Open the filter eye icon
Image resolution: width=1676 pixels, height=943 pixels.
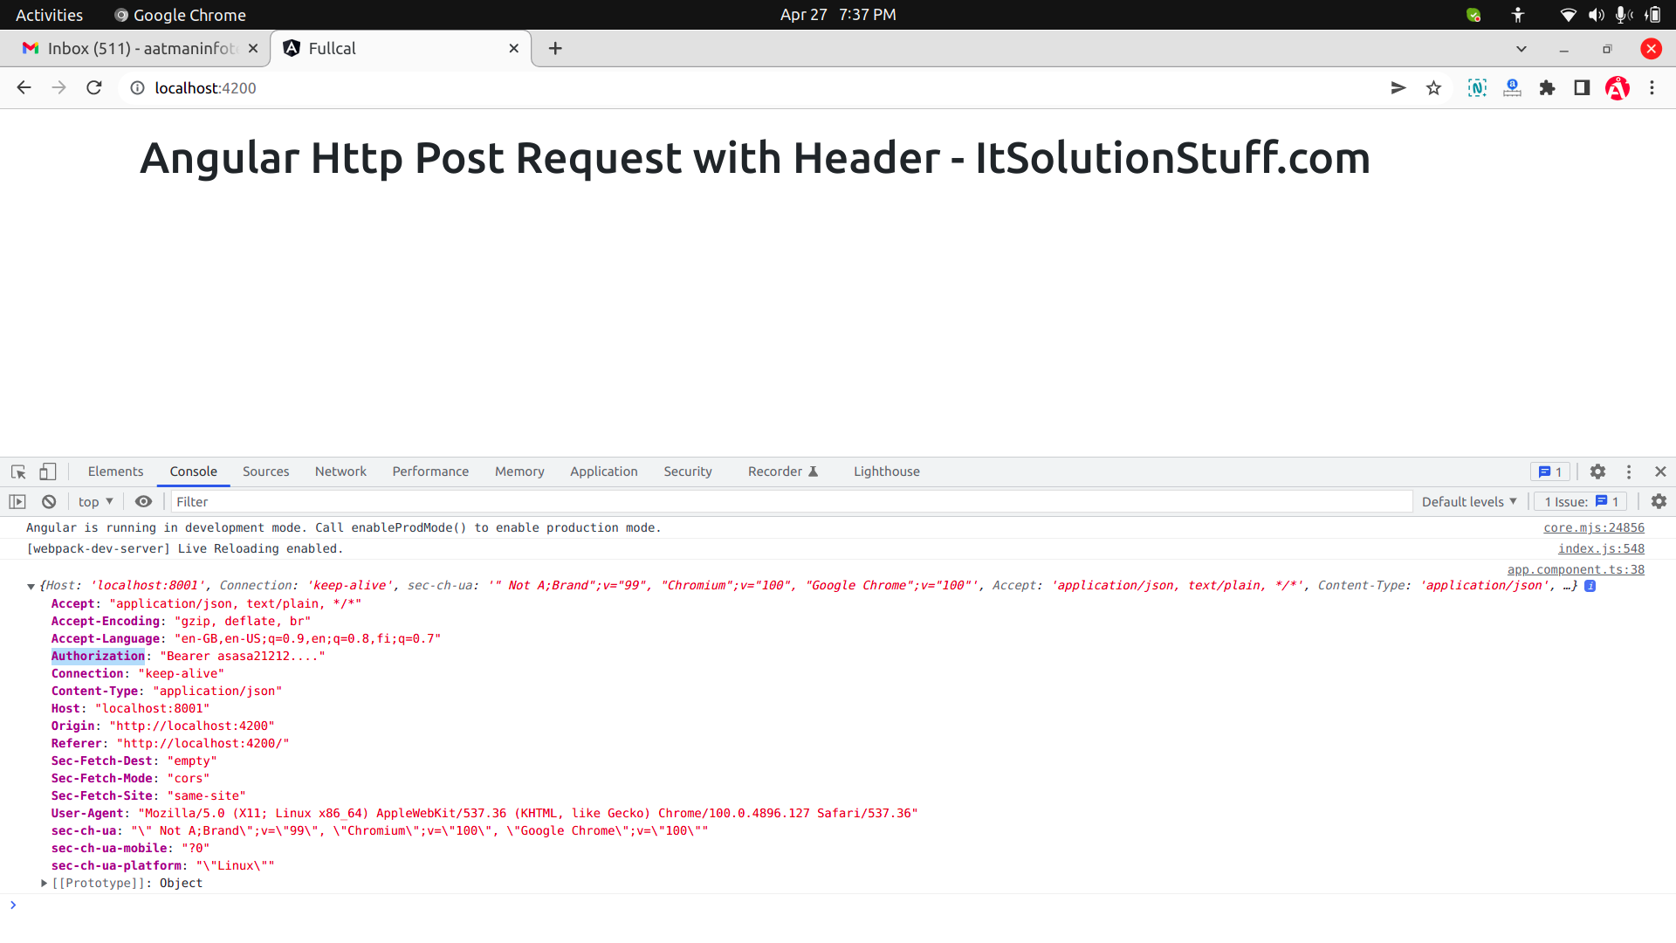[144, 501]
